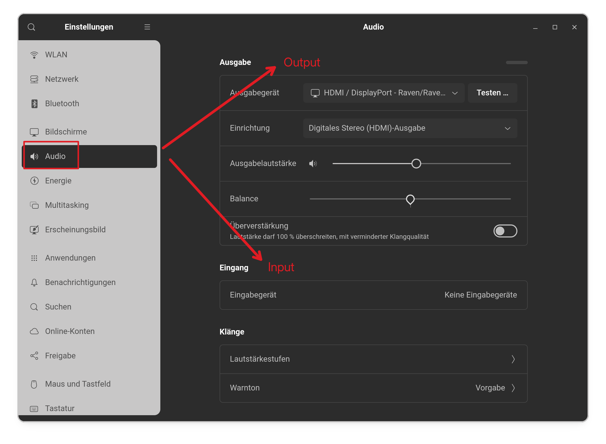Open the Lautstärkestufen row chevron
The image size is (606, 444).
513,359
